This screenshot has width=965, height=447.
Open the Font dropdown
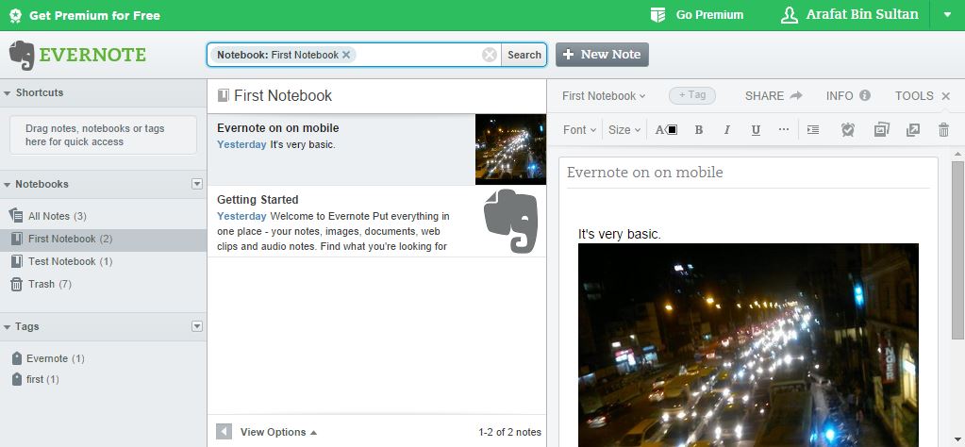tap(579, 130)
